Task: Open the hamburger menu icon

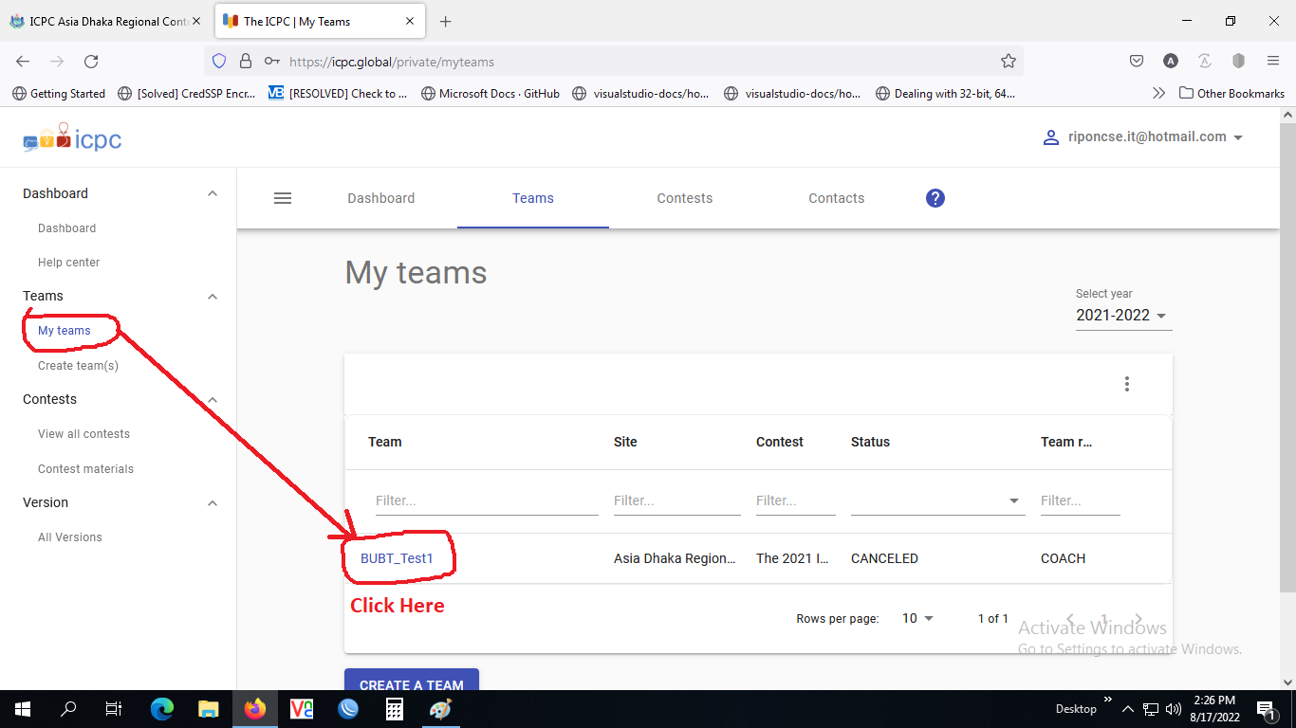Action: click(x=283, y=198)
